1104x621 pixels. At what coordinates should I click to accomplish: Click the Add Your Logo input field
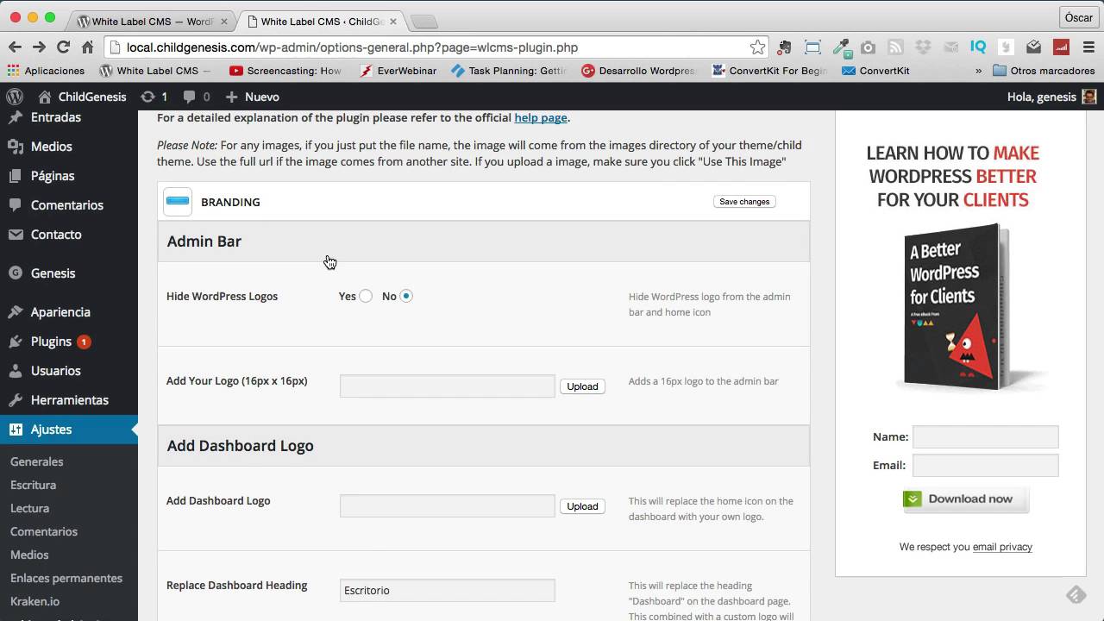(447, 386)
